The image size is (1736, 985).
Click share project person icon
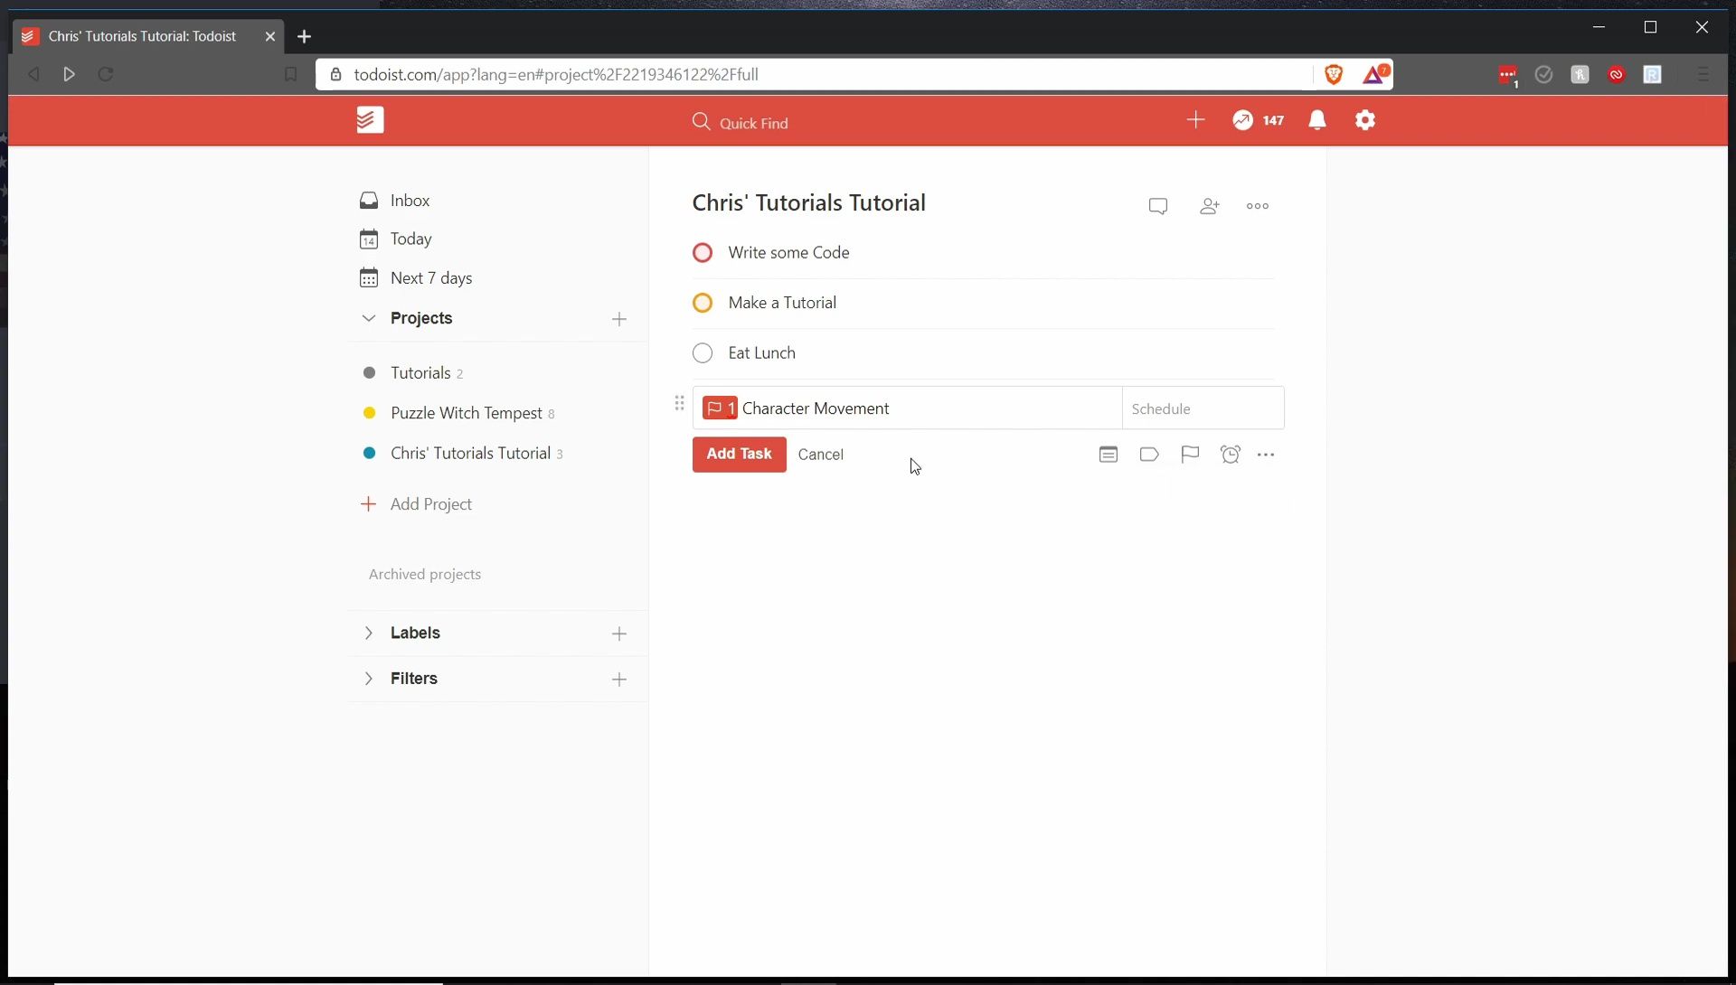pyautogui.click(x=1209, y=206)
